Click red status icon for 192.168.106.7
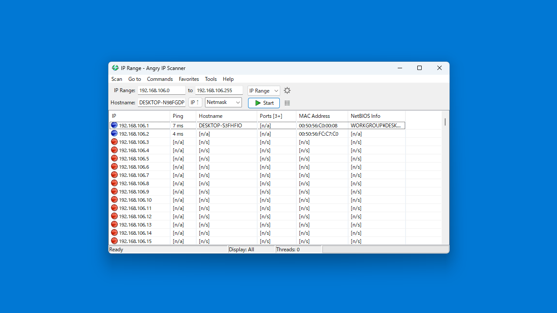This screenshot has width=557, height=313. (114, 175)
